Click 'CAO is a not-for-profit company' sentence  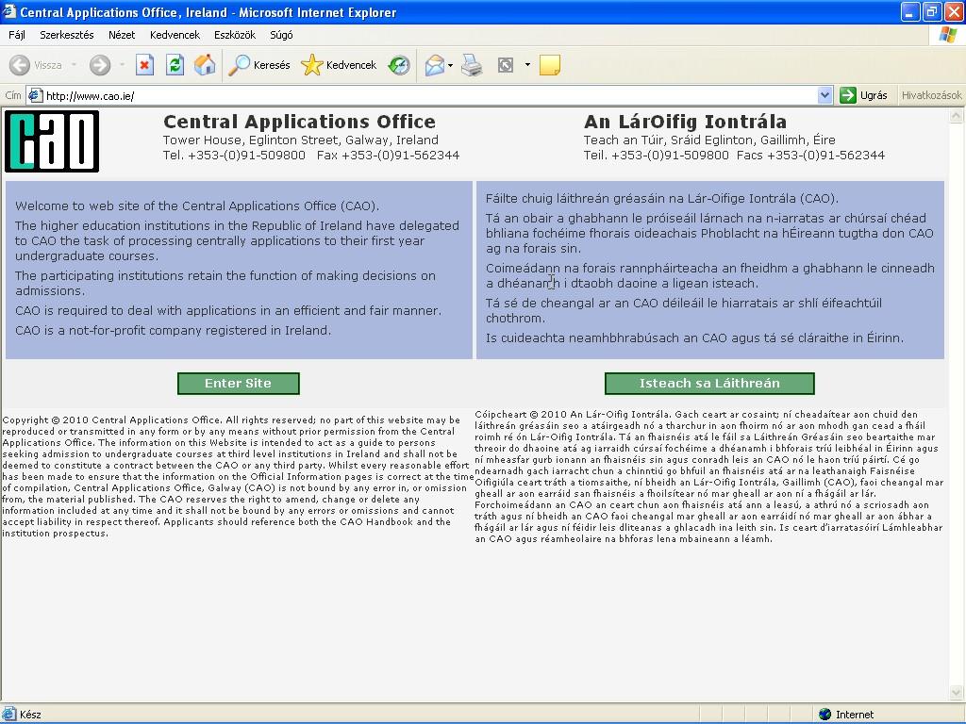point(174,331)
